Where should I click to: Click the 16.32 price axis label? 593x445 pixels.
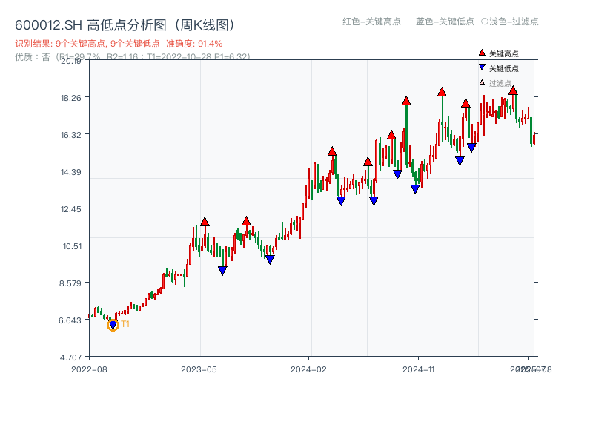click(71, 135)
